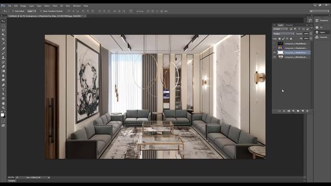Swap foreground and background colors

[x=5, y=112]
